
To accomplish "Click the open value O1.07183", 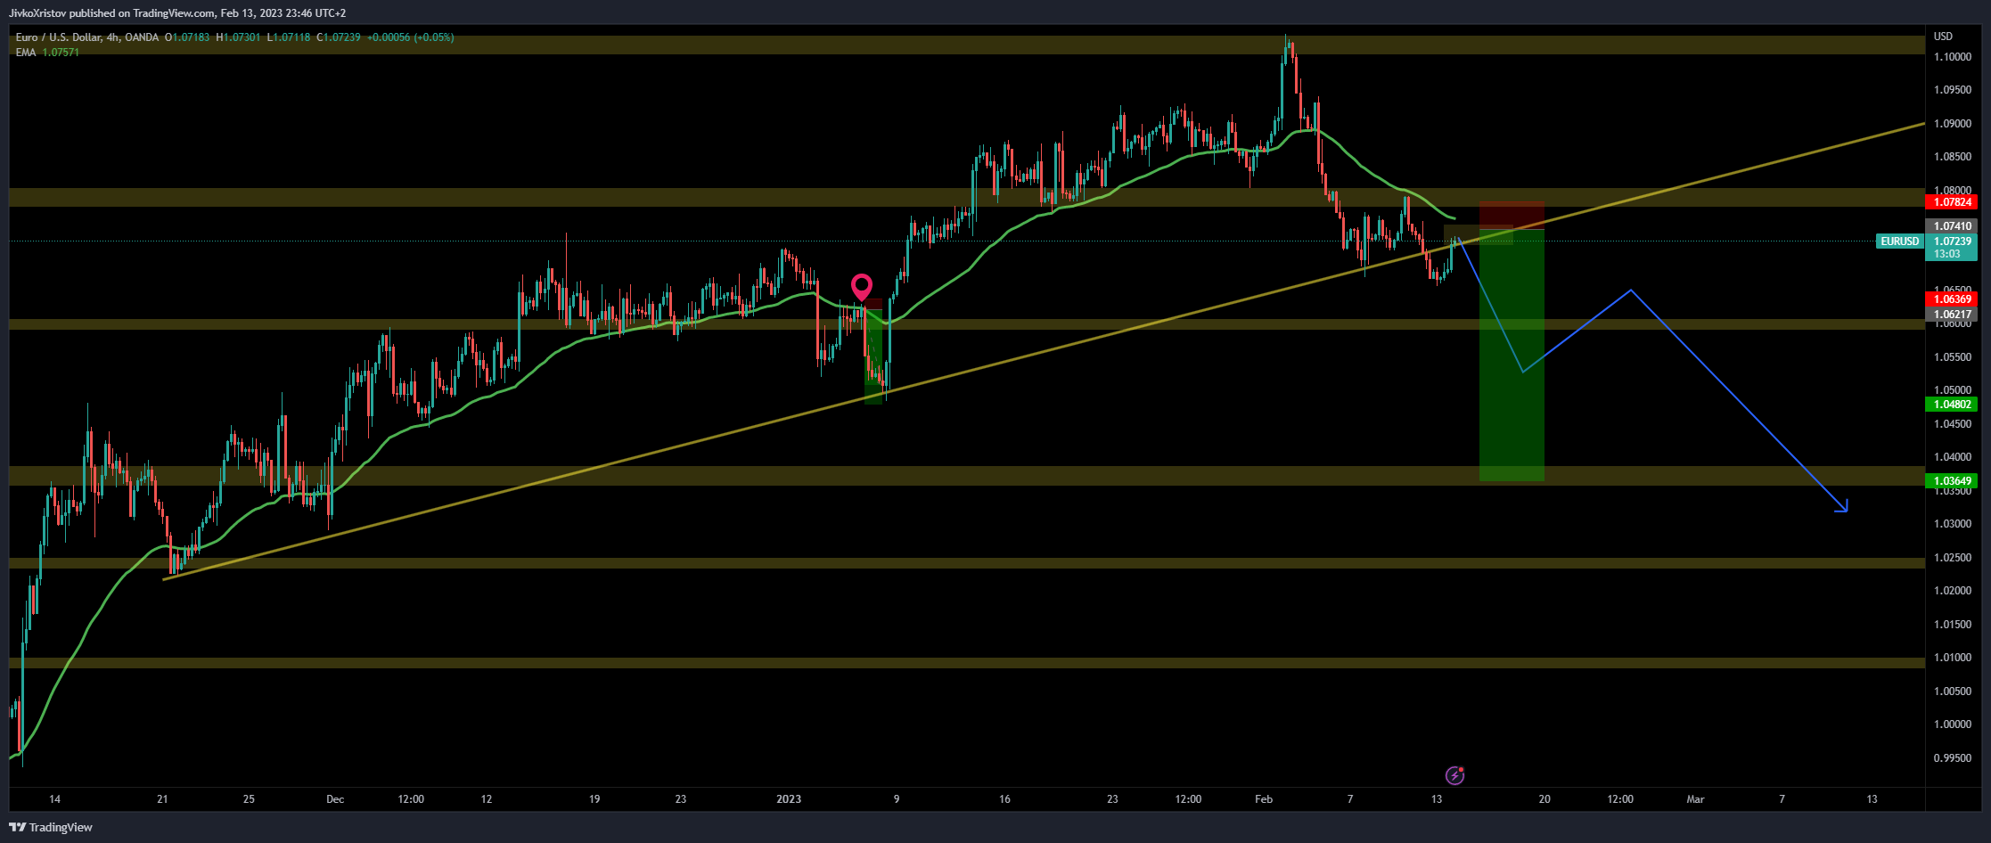I will pos(187,37).
